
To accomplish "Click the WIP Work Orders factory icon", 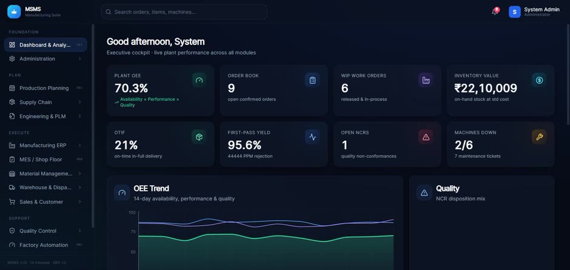I will point(426,80).
